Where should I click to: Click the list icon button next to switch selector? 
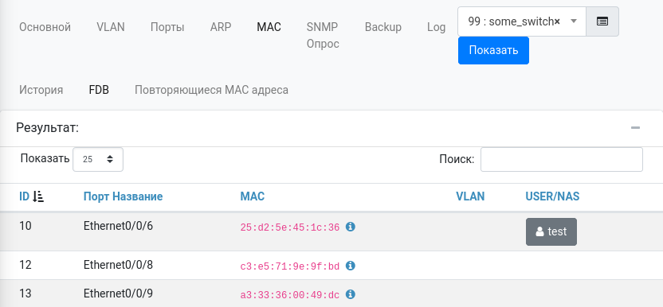(602, 21)
